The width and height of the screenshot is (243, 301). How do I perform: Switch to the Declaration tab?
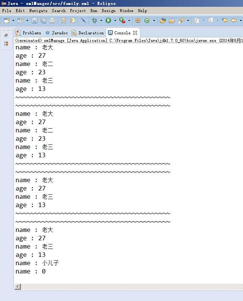88,33
